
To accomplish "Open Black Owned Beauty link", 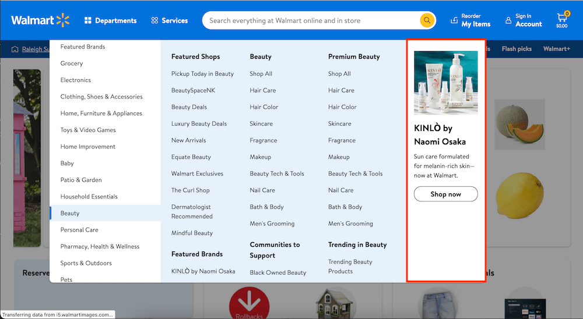I will pyautogui.click(x=278, y=272).
